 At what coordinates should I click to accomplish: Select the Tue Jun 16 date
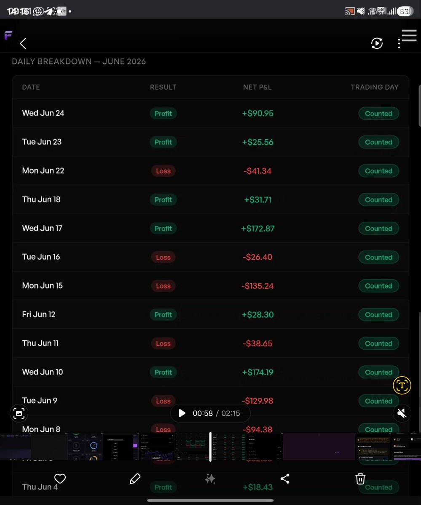click(41, 257)
